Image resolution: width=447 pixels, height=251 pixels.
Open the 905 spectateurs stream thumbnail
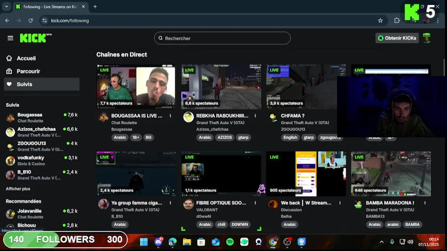(x=306, y=174)
